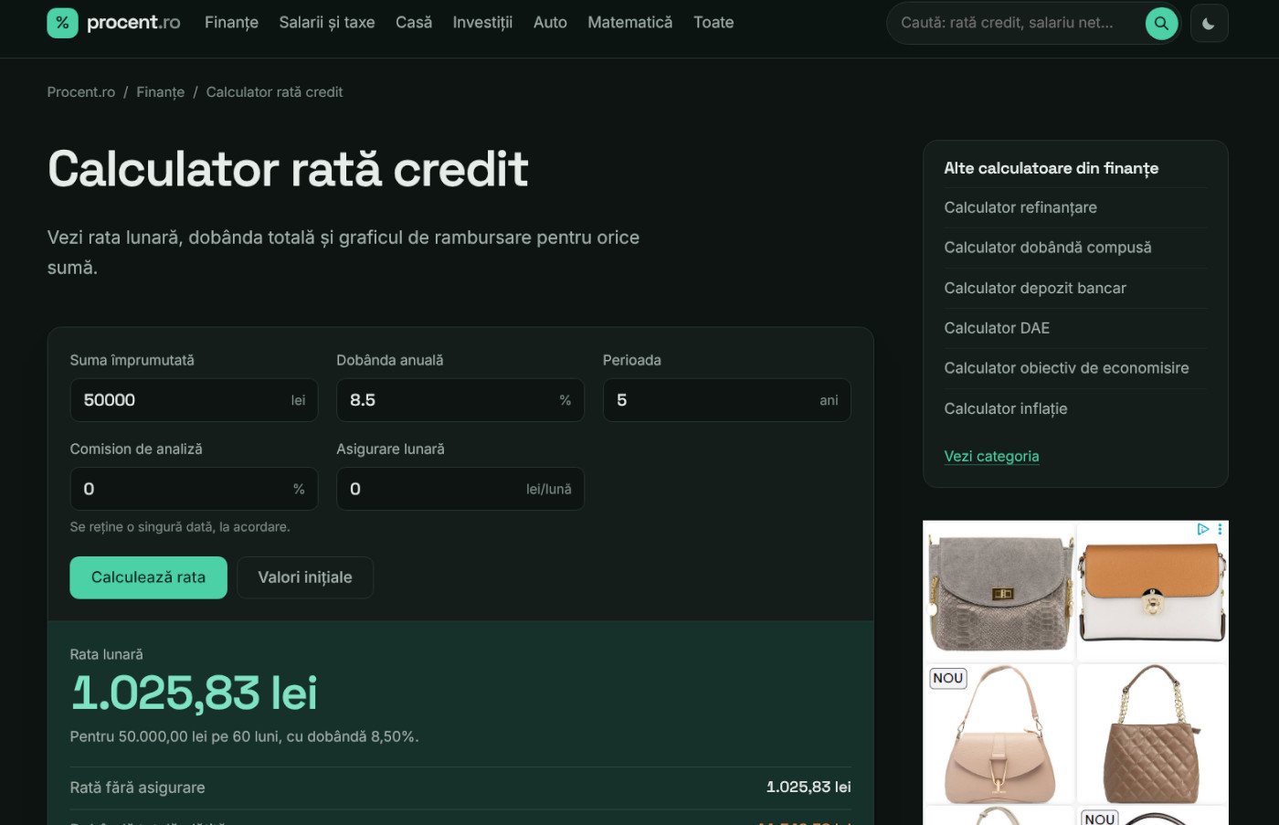Image resolution: width=1279 pixels, height=825 pixels.
Task: Click the Suma împrumutată input field
Action: click(194, 400)
